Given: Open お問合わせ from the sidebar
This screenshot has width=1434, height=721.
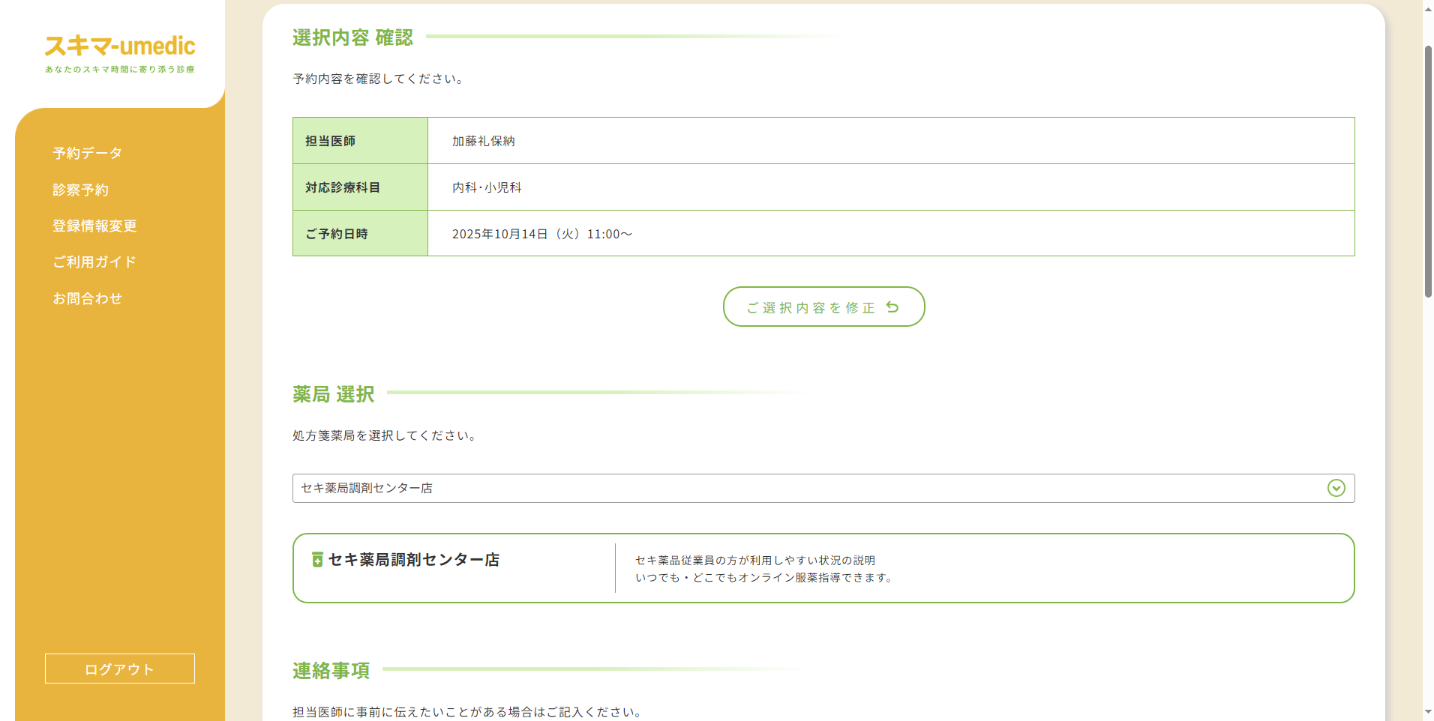Looking at the screenshot, I should tap(88, 298).
